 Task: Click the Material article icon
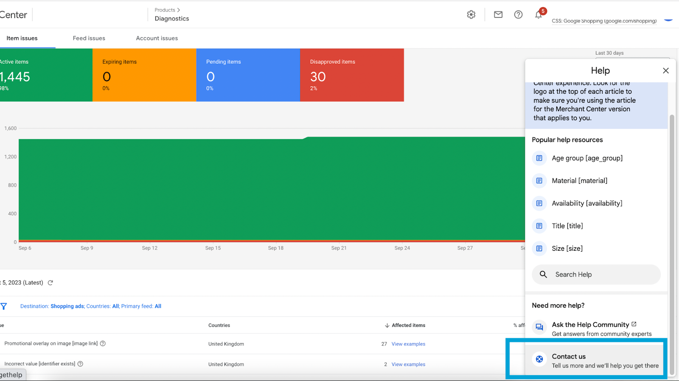(x=539, y=181)
